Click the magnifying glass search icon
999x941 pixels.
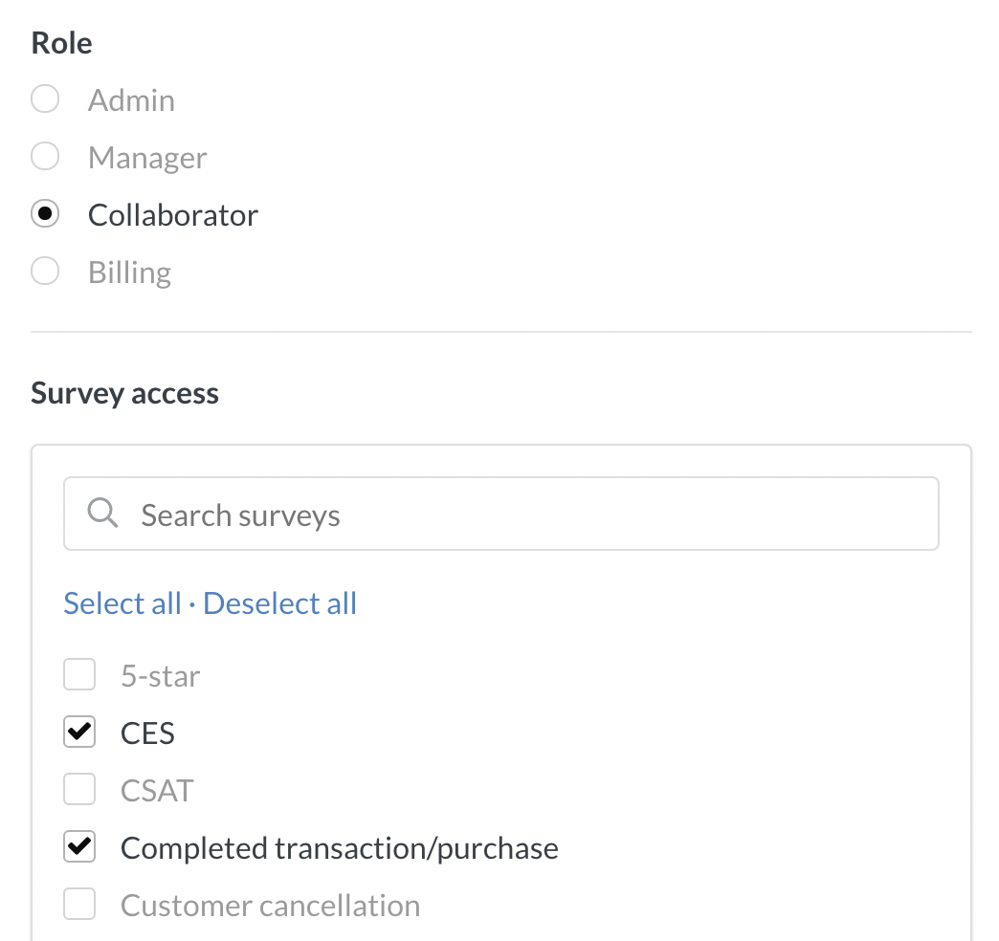[x=102, y=514]
